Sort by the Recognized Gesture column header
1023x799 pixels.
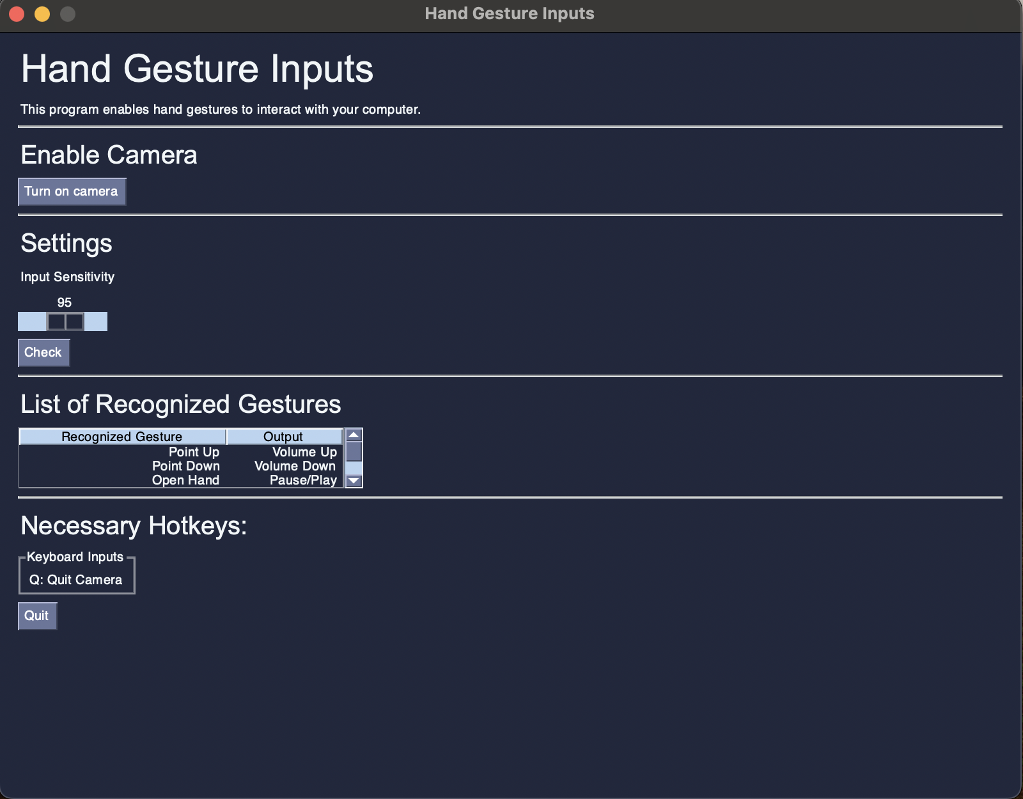pyautogui.click(x=122, y=437)
